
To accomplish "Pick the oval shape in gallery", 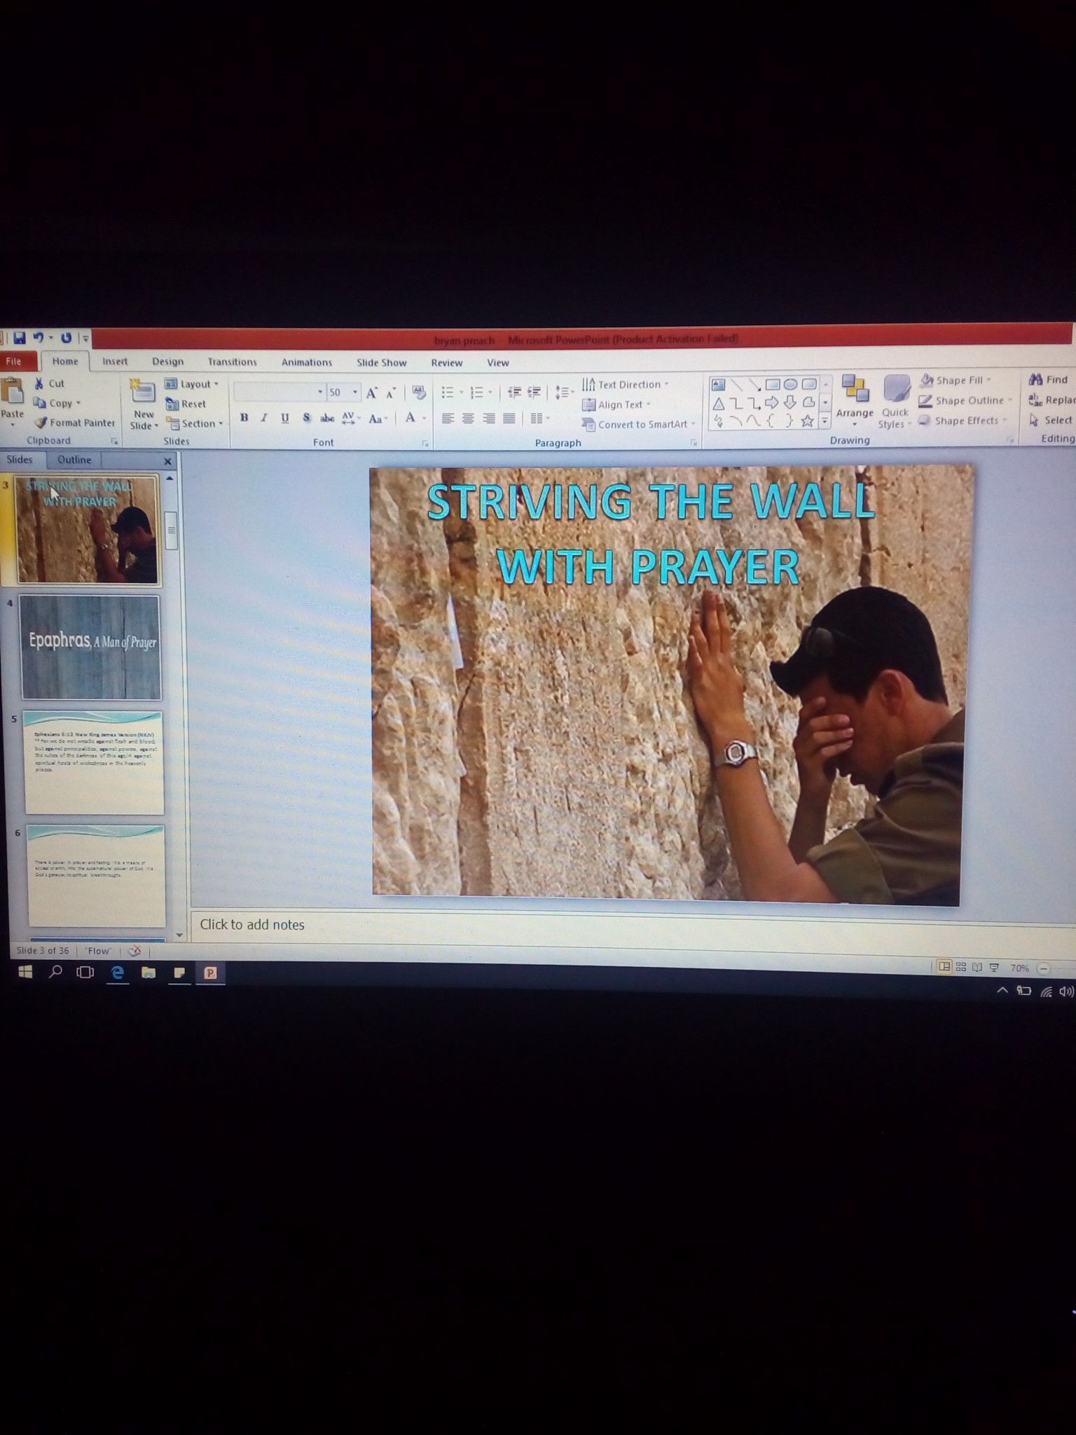I will pyautogui.click(x=790, y=384).
